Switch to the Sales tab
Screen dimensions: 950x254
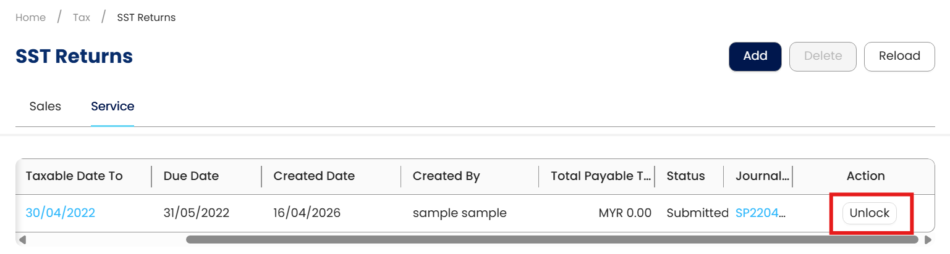45,106
